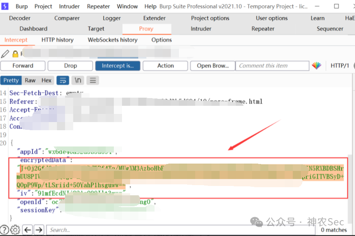Open the Dashboard tab
Image resolution: width=355 pixels, height=236 pixels.
[x=33, y=29]
